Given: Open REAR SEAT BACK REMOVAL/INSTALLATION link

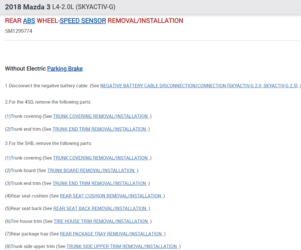Looking at the screenshot, I should point(101,208).
